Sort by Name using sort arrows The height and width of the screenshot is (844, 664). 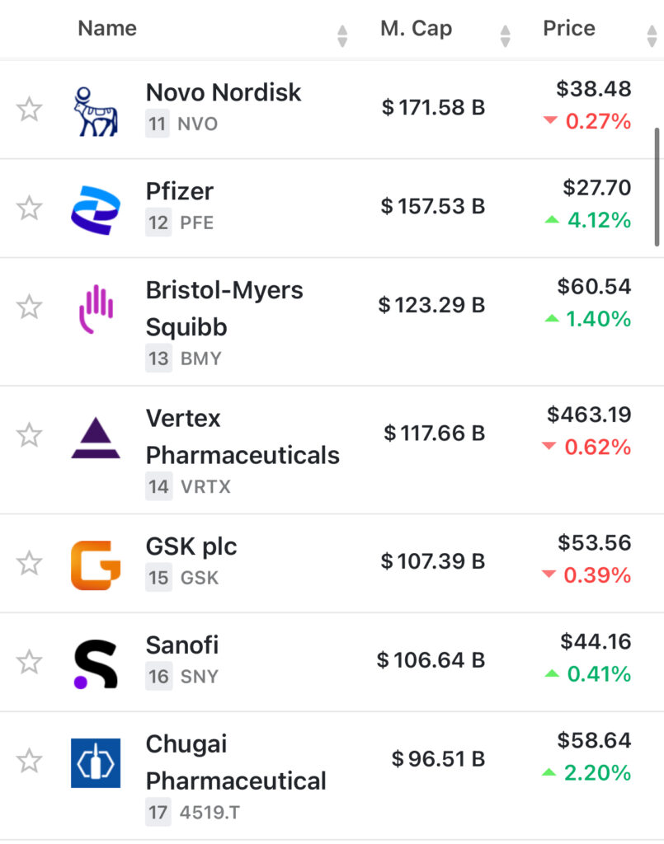342,35
